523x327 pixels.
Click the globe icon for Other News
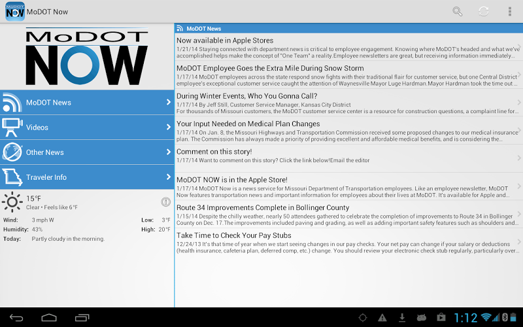coord(12,152)
